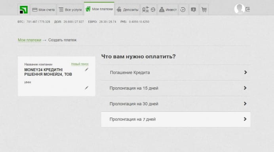The image size is (274, 152).
Task: Click the Создать платеж breadcrumb text
Action: 63,40
